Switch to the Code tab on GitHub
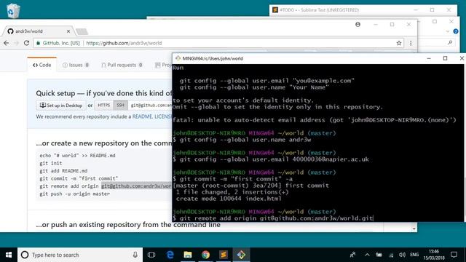Screen dimensions: 466x262 pos(42,65)
